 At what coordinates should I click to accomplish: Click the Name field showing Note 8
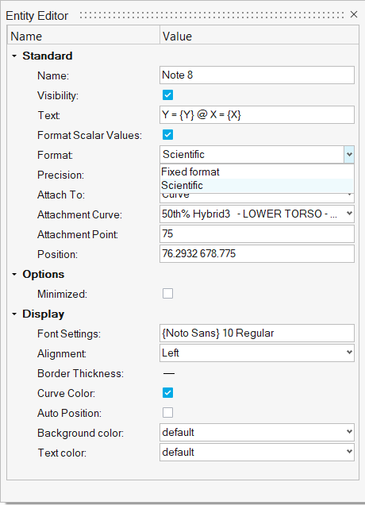pyautogui.click(x=257, y=75)
